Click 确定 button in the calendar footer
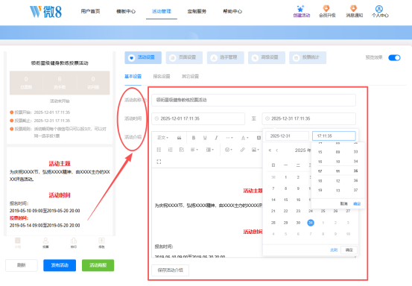This screenshot has height=286, width=412. point(349,250)
